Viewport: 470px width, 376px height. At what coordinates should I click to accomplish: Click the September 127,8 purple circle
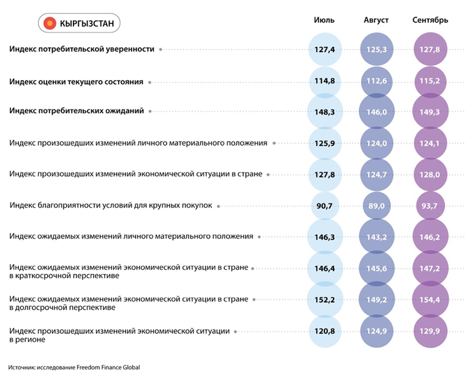tap(431, 49)
